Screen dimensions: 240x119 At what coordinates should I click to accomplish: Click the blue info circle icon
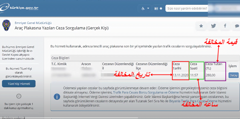(57, 97)
